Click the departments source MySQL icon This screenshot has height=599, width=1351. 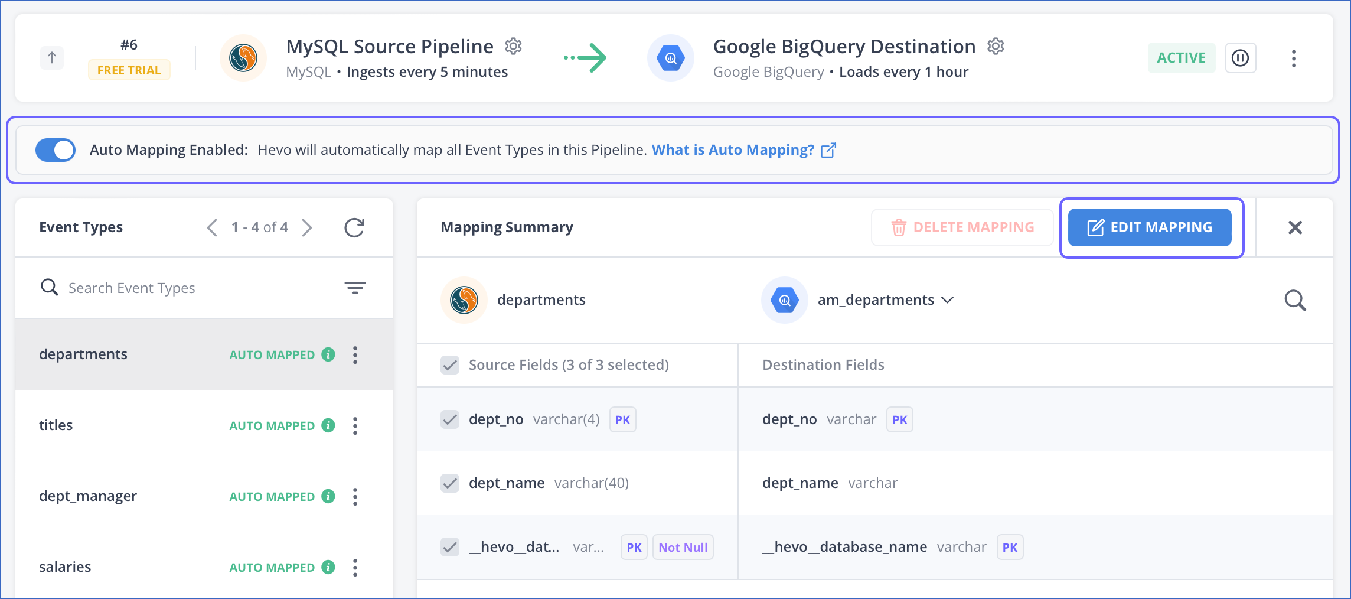[x=464, y=300]
